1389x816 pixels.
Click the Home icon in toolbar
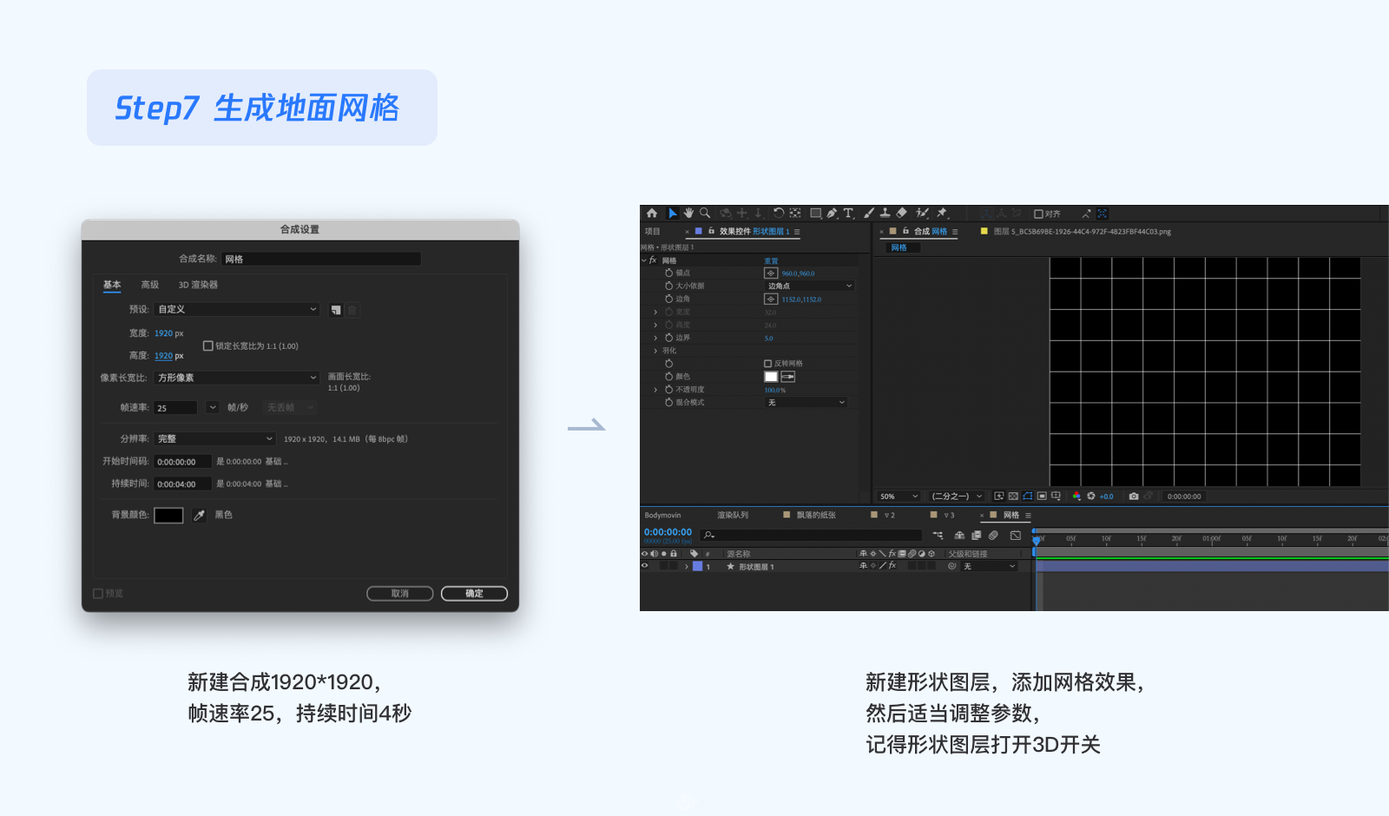pos(652,213)
